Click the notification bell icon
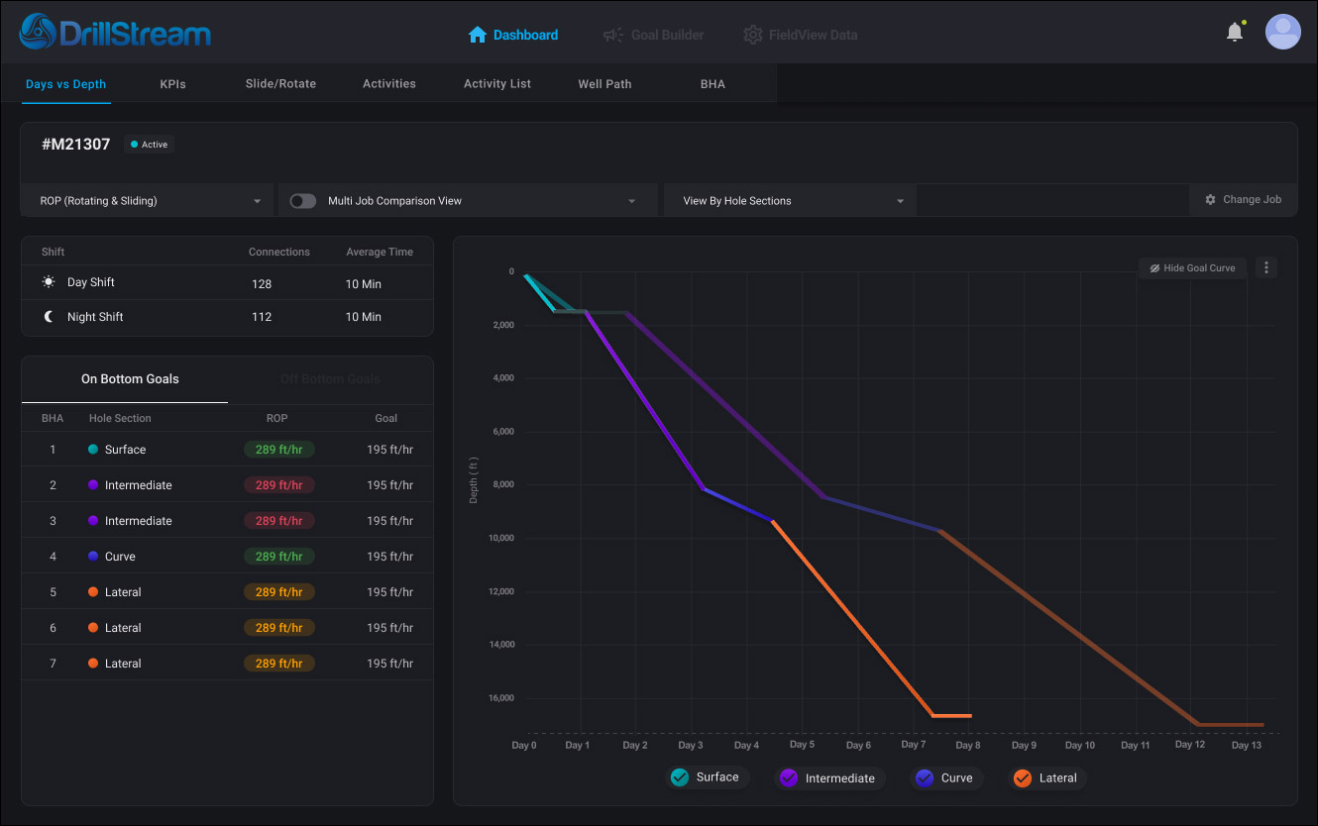This screenshot has height=826, width=1318. pyautogui.click(x=1235, y=33)
